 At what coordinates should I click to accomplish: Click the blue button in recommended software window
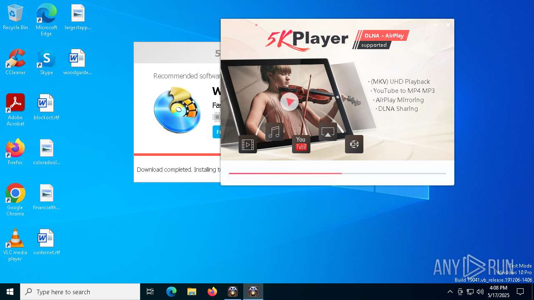coord(217,132)
